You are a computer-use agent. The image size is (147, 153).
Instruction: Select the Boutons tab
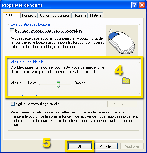click(x=12, y=15)
